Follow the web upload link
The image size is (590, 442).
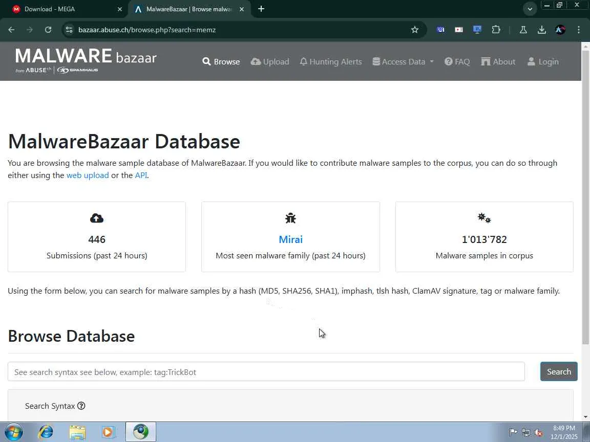click(x=88, y=175)
